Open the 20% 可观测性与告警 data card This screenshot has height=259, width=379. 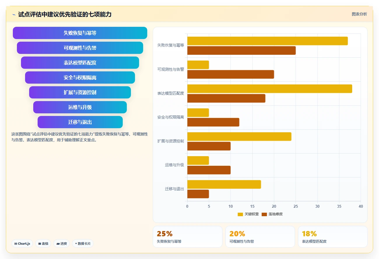pos(260,237)
